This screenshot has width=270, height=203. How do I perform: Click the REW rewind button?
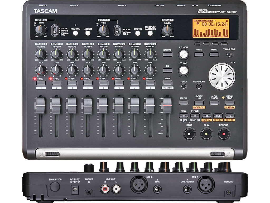tap(184, 116)
